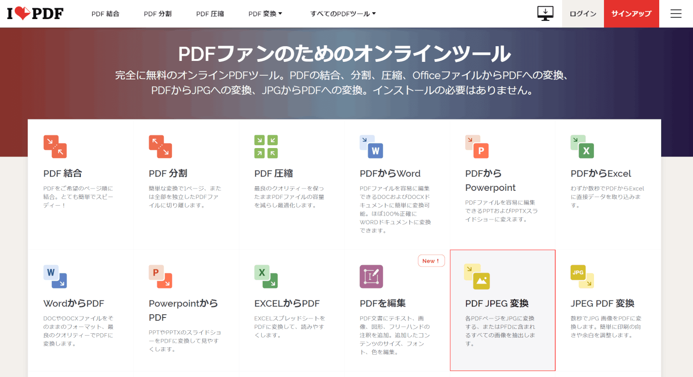The width and height of the screenshot is (693, 377).
Task: Click the PDFからExcel icon
Action: pos(583,147)
